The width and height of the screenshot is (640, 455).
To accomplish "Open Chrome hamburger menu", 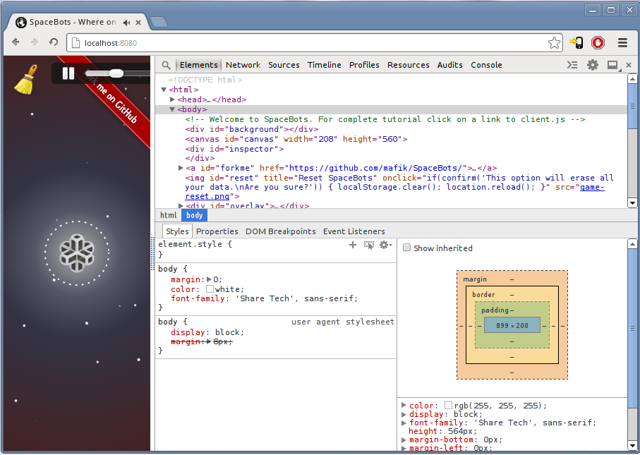I will point(622,42).
